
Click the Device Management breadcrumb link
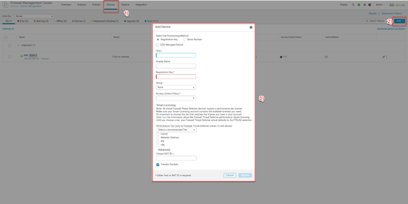pyautogui.click(x=31, y=7)
